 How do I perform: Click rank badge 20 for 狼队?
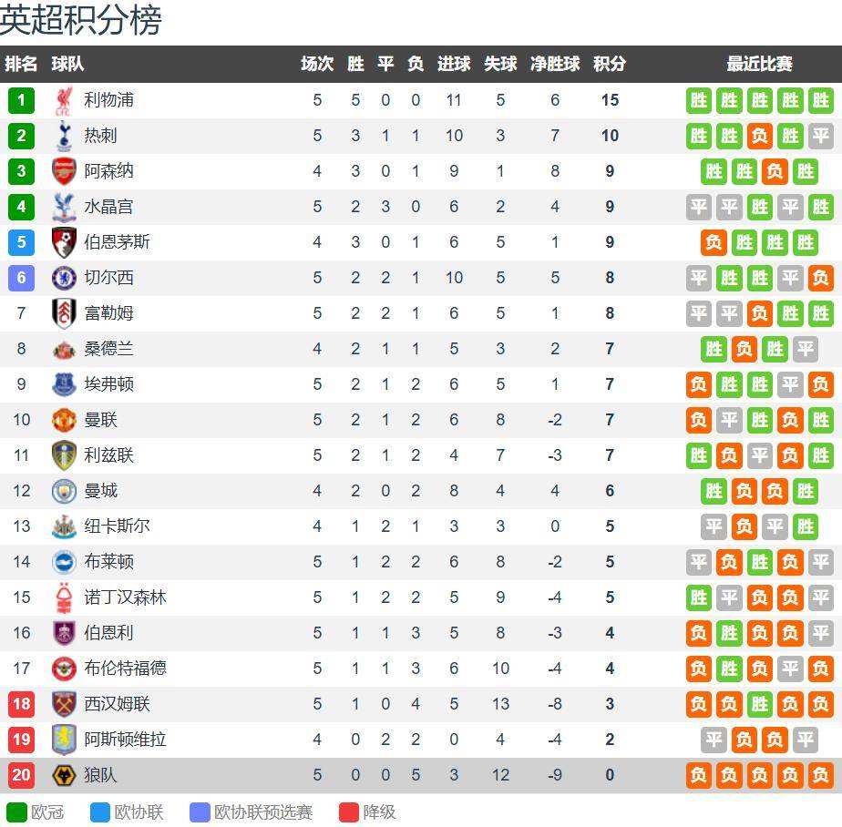point(21,775)
